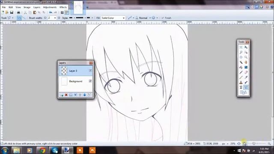Toggle the History window button at top right
Image resolution: width=274 pixels, height=154 pixels.
252,7
